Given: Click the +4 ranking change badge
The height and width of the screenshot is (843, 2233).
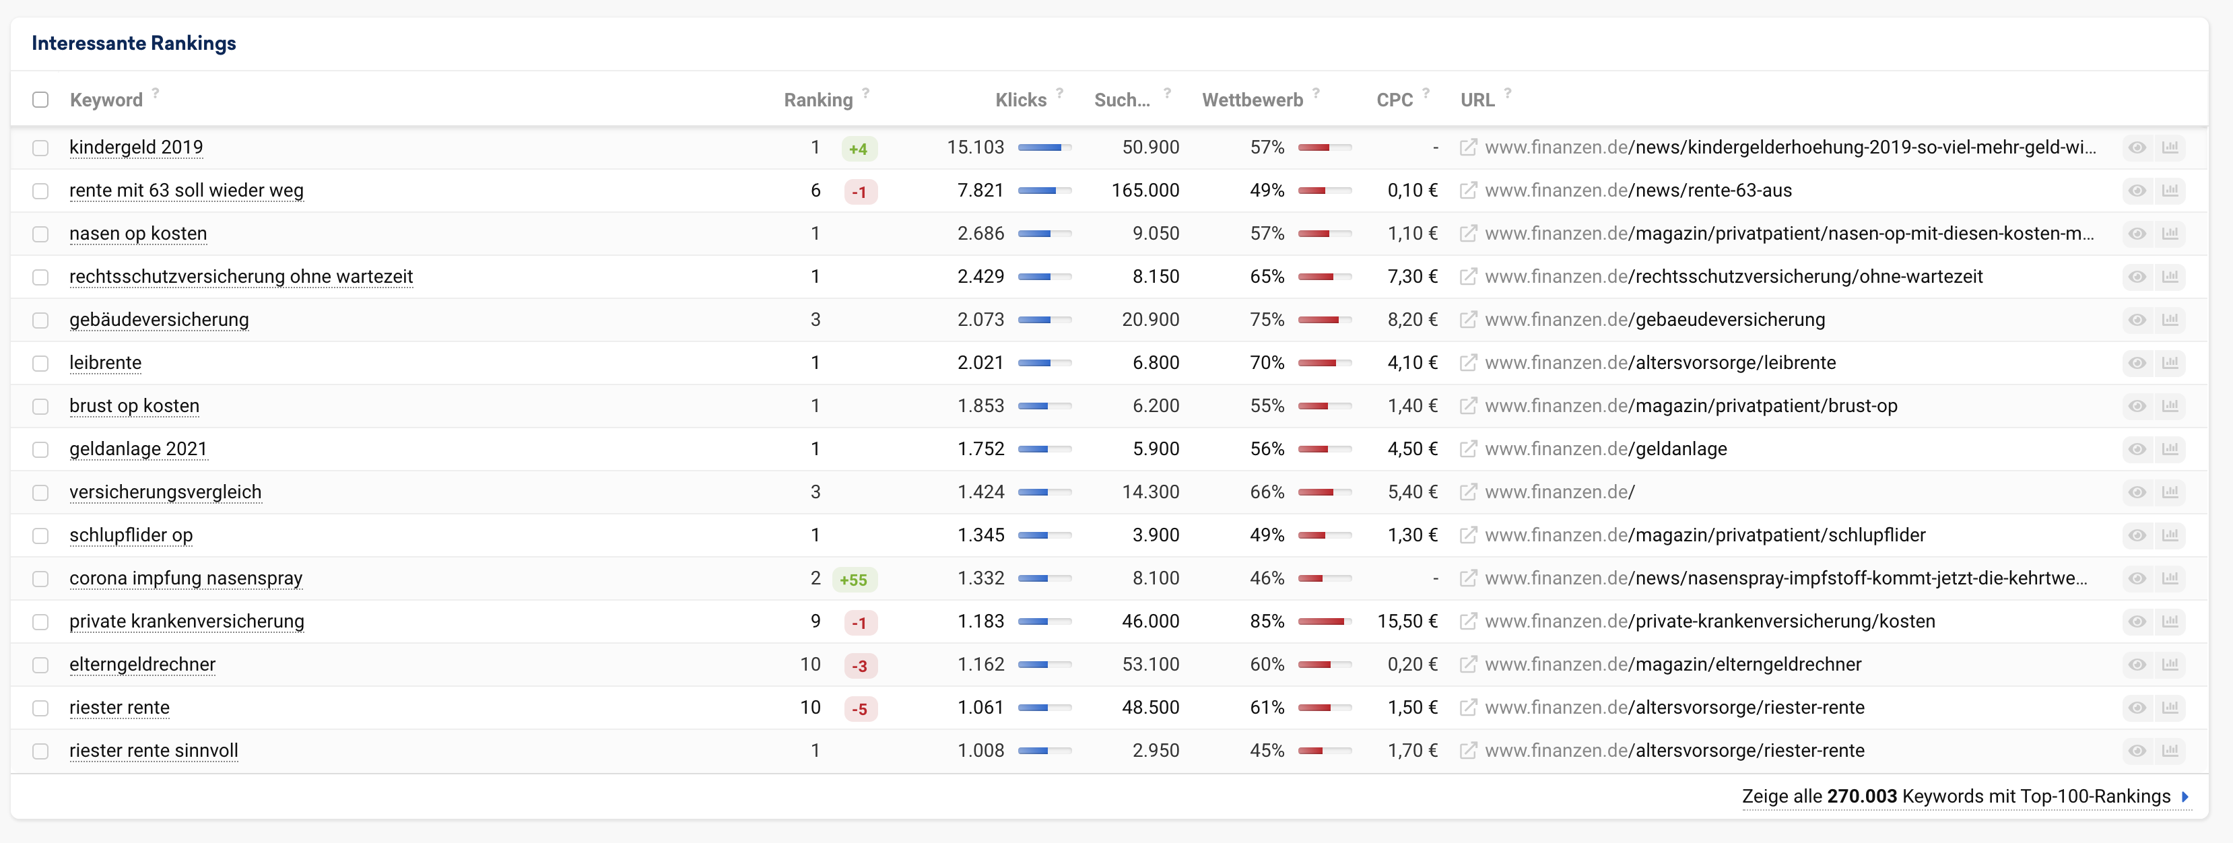Looking at the screenshot, I should 859,149.
